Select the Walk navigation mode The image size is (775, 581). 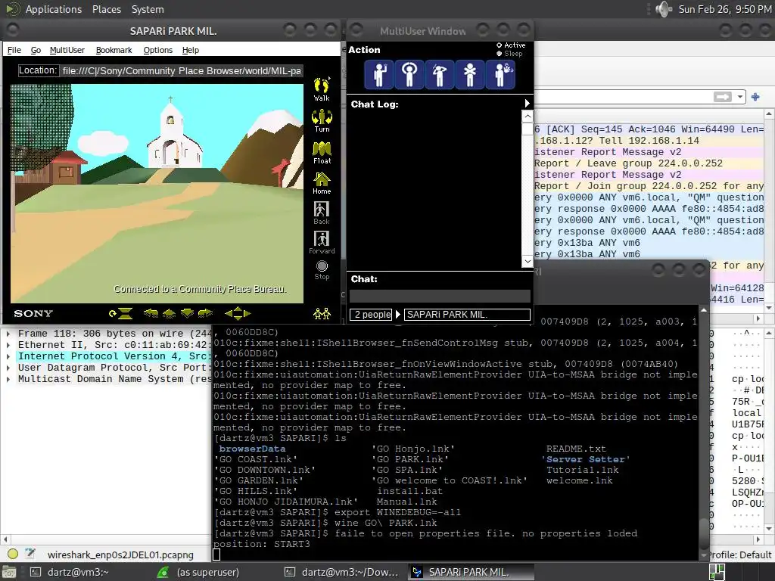322,89
